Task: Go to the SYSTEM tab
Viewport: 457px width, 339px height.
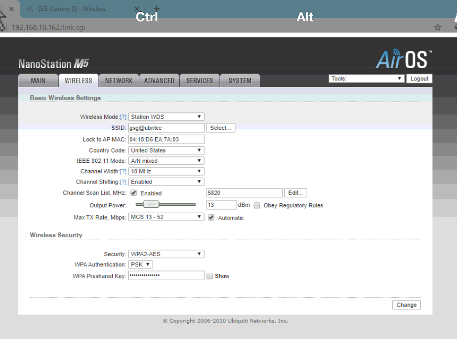Action: click(240, 80)
